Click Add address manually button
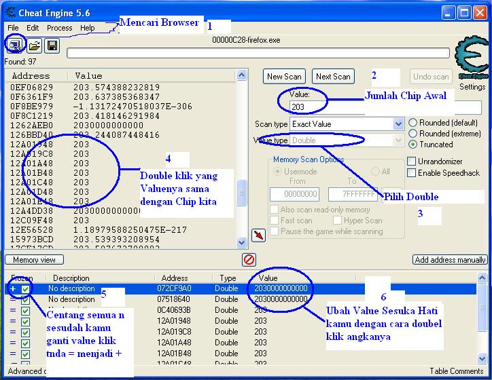492x380 pixels. (x=450, y=260)
